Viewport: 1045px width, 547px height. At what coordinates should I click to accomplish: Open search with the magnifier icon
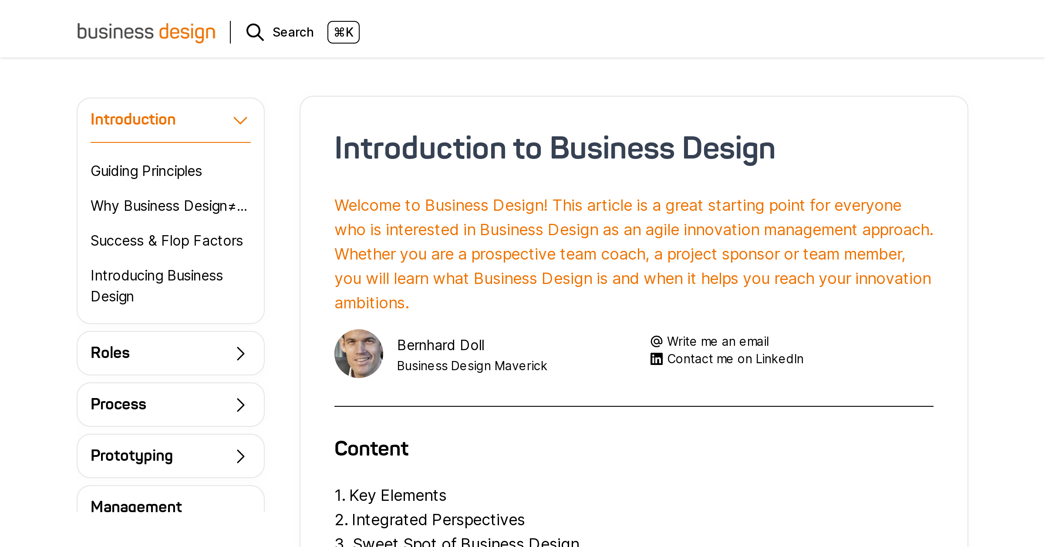255,32
